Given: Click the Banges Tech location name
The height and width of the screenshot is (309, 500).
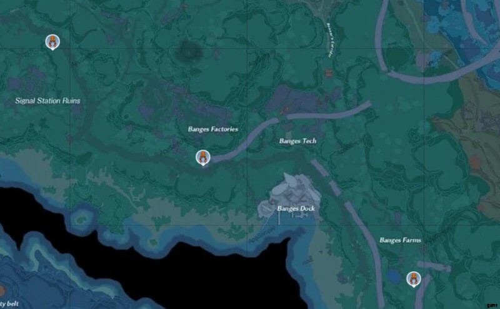Looking at the screenshot, I should click(x=298, y=141).
